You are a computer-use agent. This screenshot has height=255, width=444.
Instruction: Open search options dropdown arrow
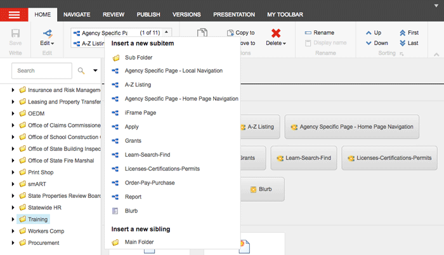pos(95,71)
